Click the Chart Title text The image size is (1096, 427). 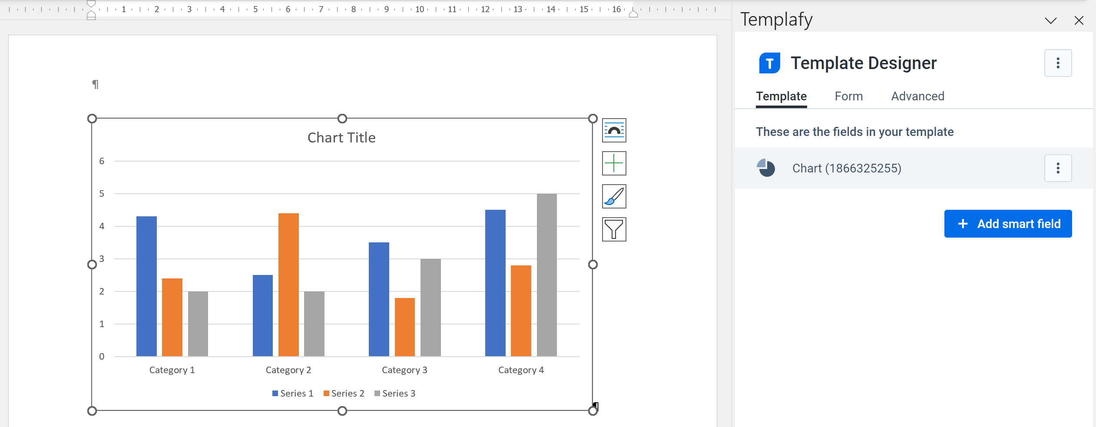[341, 137]
